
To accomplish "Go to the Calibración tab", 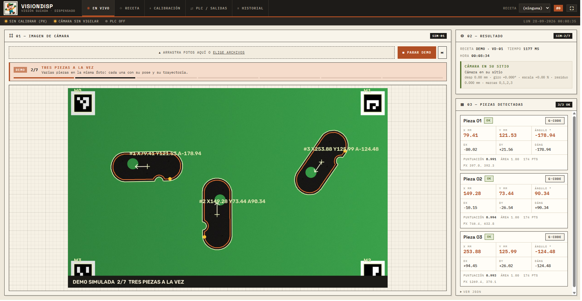I will click(165, 8).
